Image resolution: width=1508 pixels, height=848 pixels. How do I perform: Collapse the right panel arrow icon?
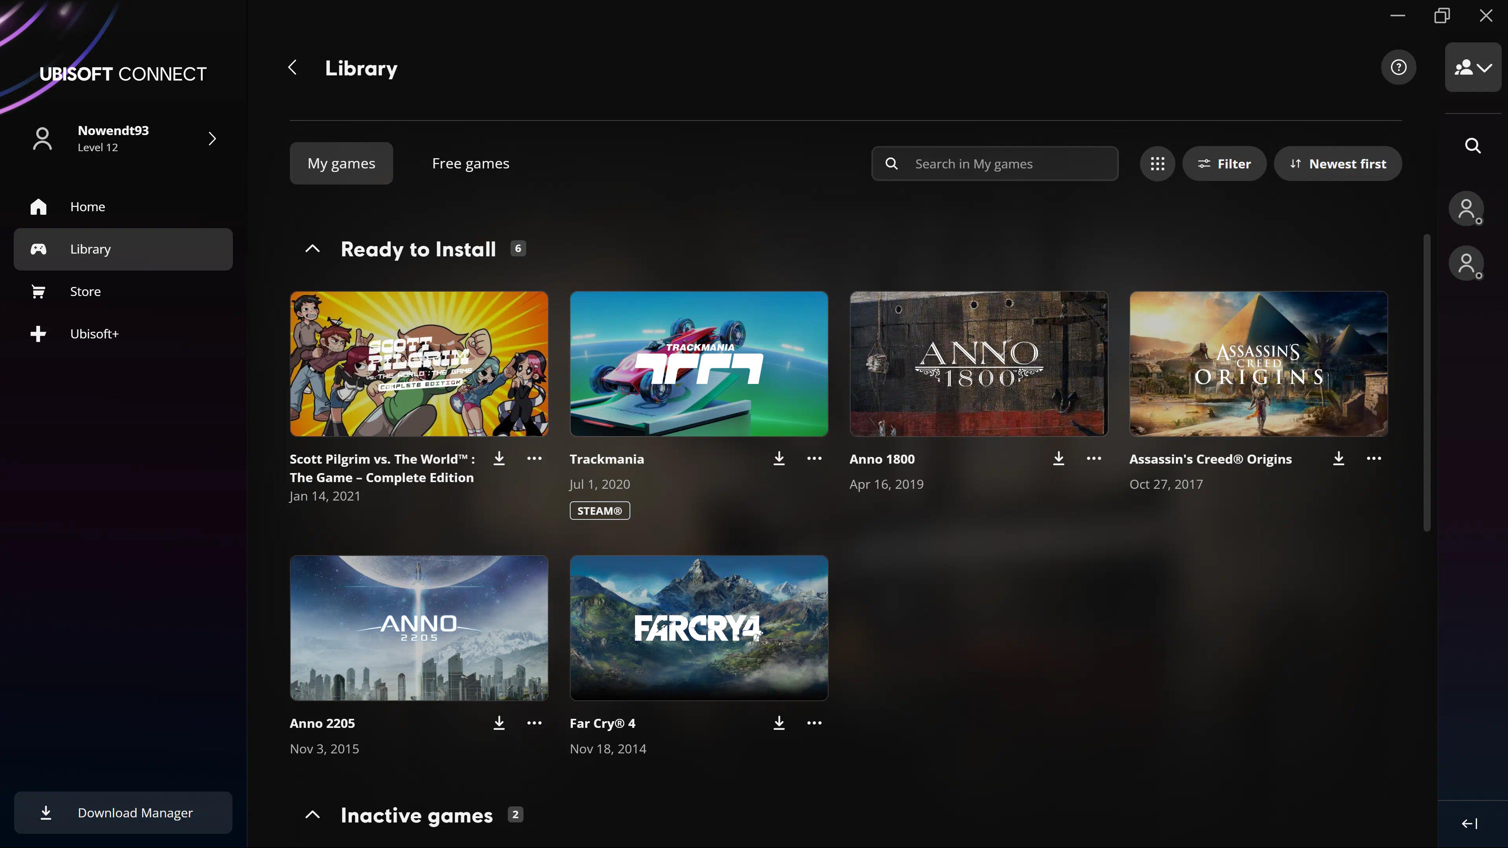[1470, 823]
